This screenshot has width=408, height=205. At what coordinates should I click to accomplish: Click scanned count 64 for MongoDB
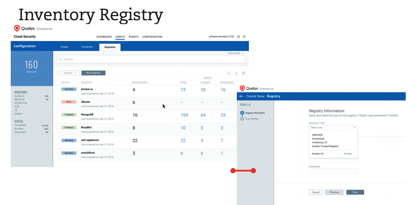(203, 115)
